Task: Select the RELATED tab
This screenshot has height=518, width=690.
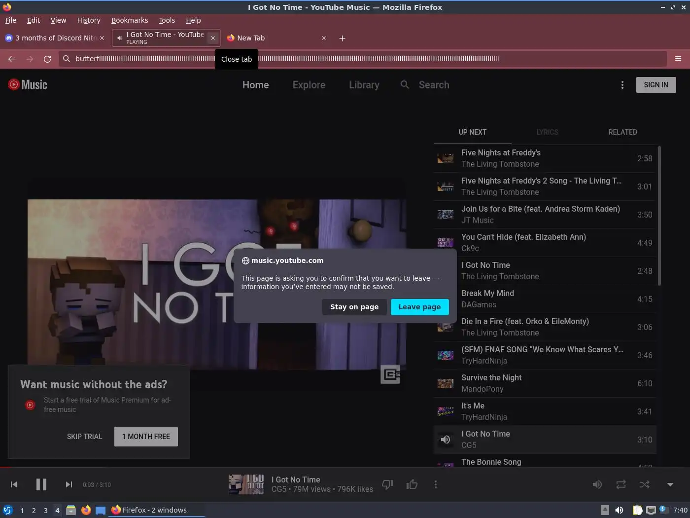Action: click(x=622, y=132)
